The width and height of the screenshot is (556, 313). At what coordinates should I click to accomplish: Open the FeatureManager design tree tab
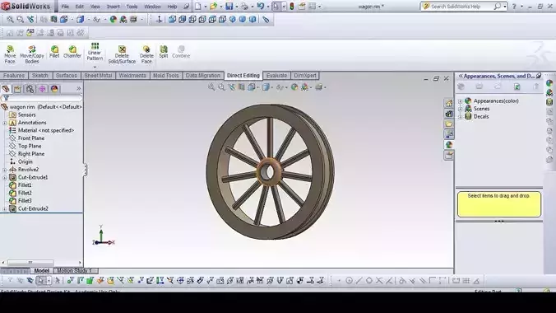tap(6, 89)
